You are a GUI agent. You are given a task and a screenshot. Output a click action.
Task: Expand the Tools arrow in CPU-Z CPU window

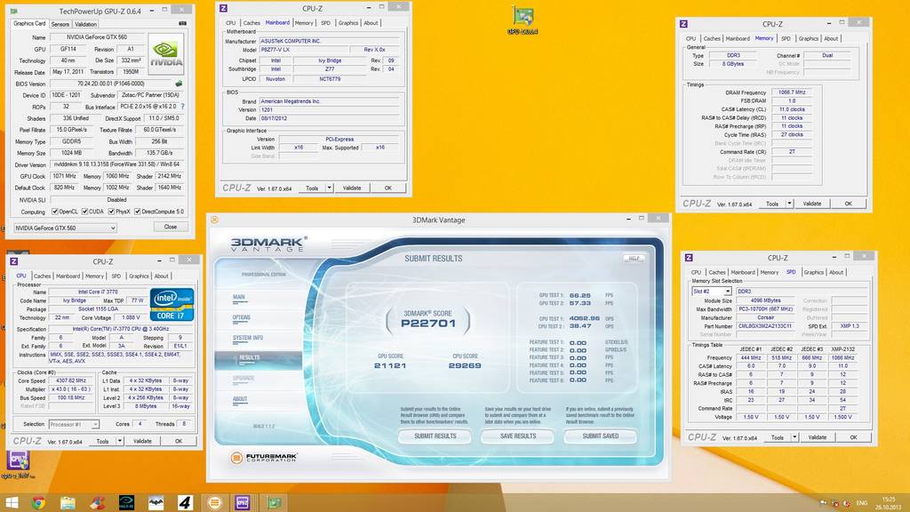click(x=120, y=441)
